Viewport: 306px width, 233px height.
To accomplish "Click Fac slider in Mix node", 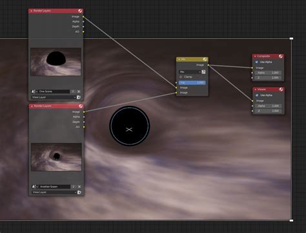I will 192,83.
